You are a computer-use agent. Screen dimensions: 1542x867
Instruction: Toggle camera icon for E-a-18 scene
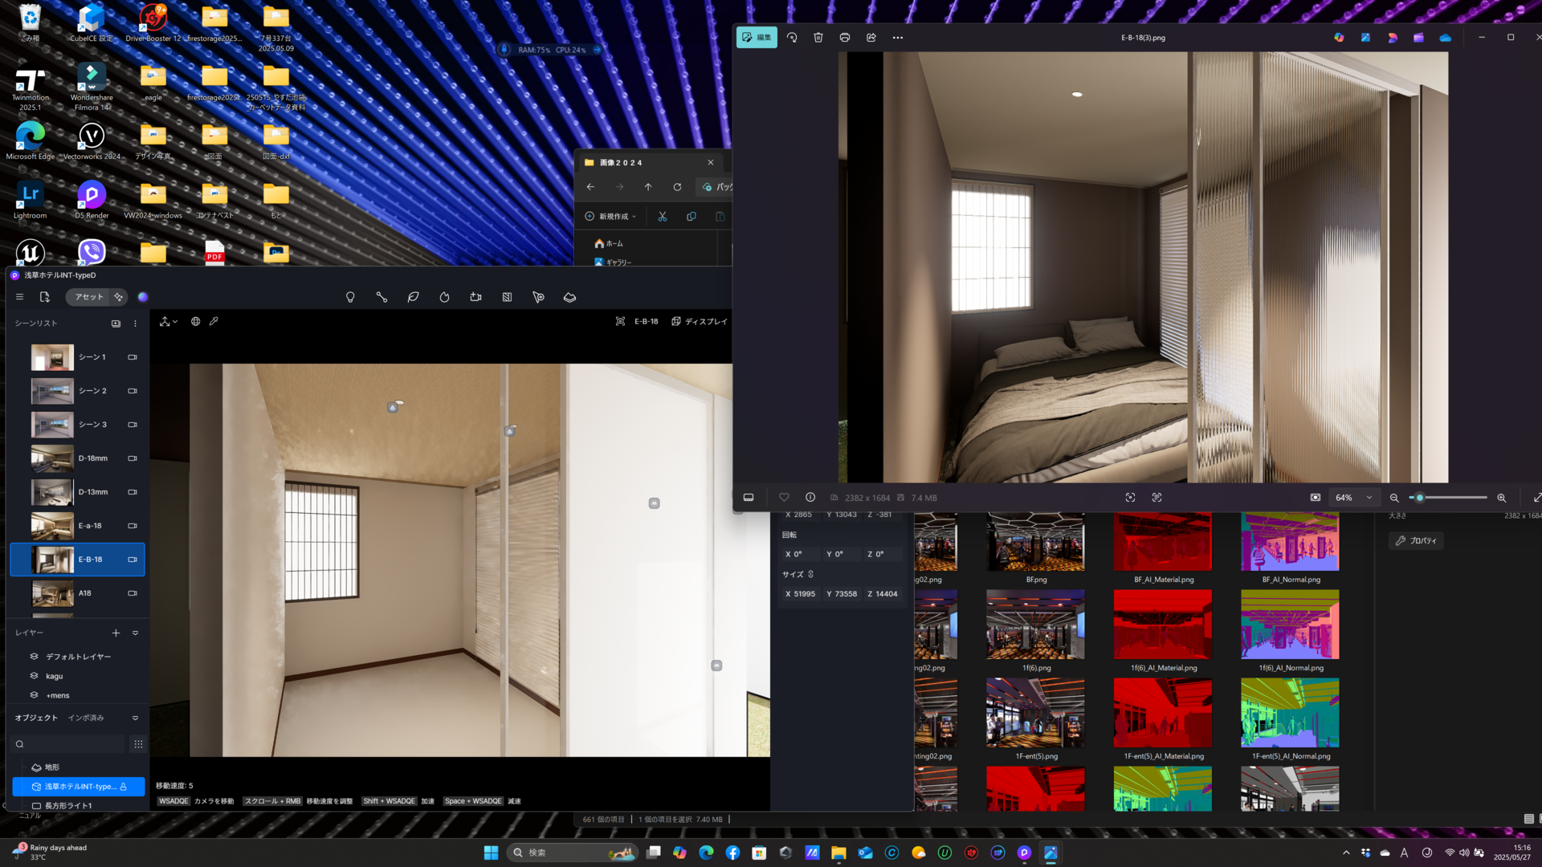pos(133,526)
